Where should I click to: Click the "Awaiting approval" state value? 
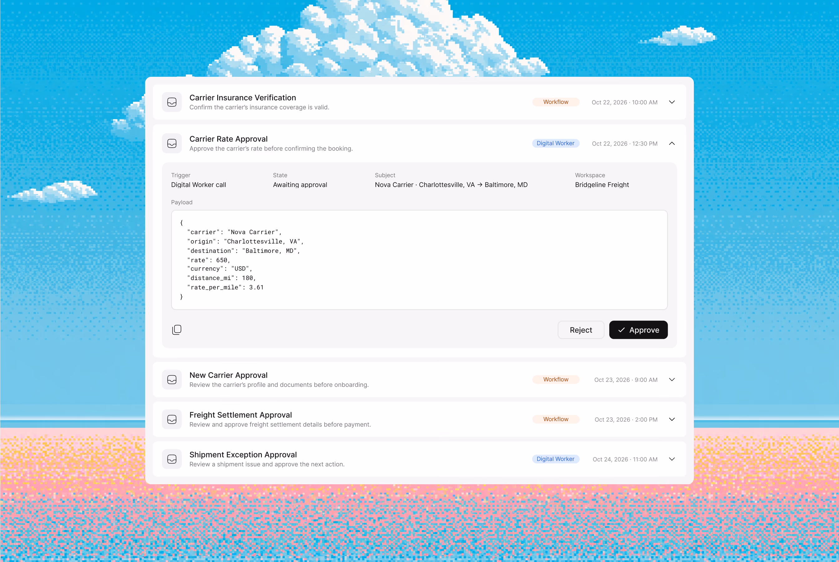tap(300, 185)
